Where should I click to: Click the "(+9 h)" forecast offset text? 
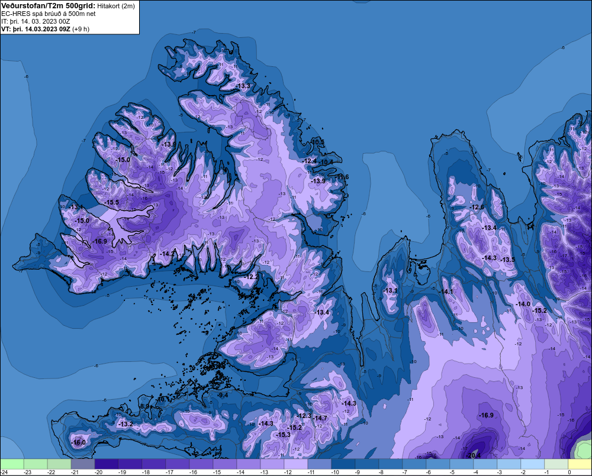point(81,29)
